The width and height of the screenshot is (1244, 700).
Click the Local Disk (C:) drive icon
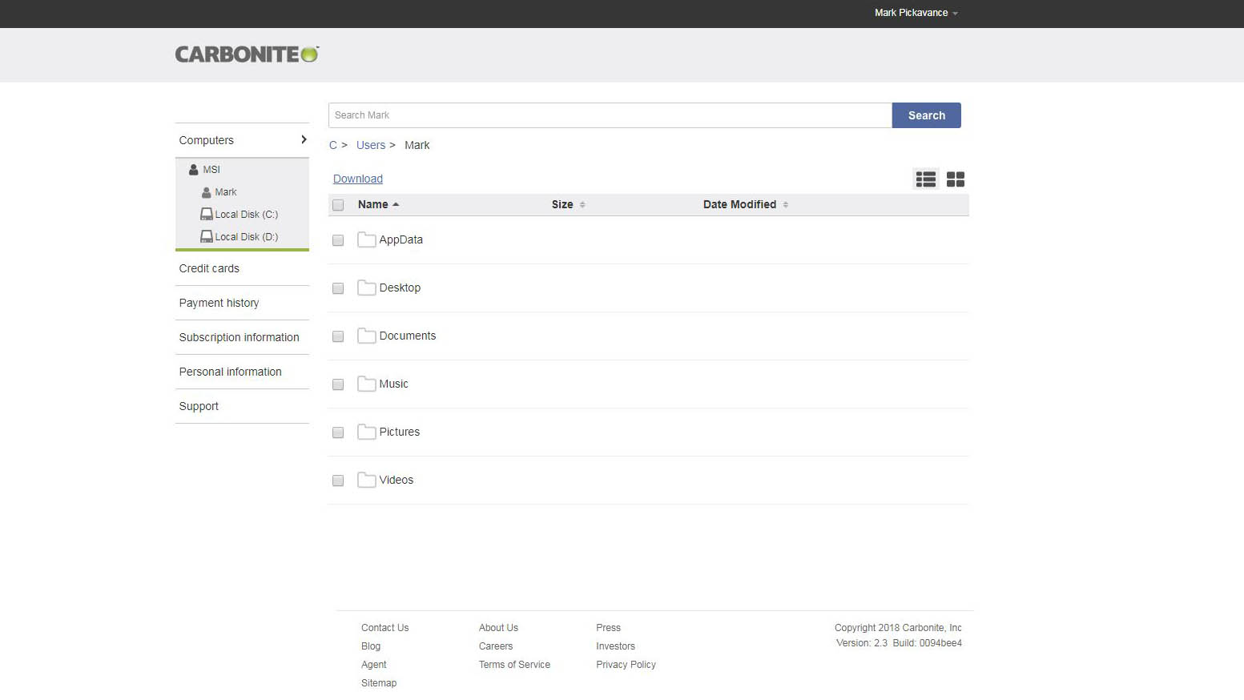206,215
